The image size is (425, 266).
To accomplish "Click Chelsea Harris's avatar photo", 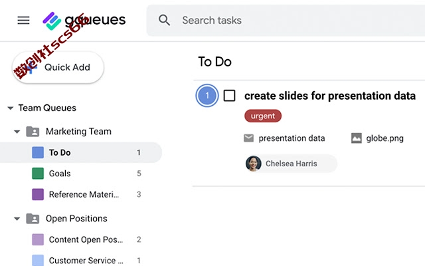I will (x=254, y=164).
